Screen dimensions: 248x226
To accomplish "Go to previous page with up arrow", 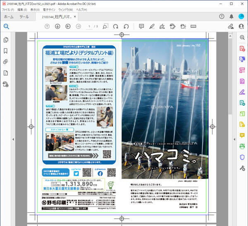I will (47, 26).
